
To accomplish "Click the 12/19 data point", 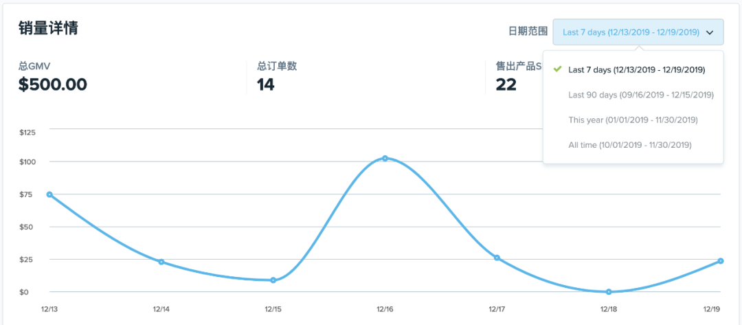I will tap(721, 261).
